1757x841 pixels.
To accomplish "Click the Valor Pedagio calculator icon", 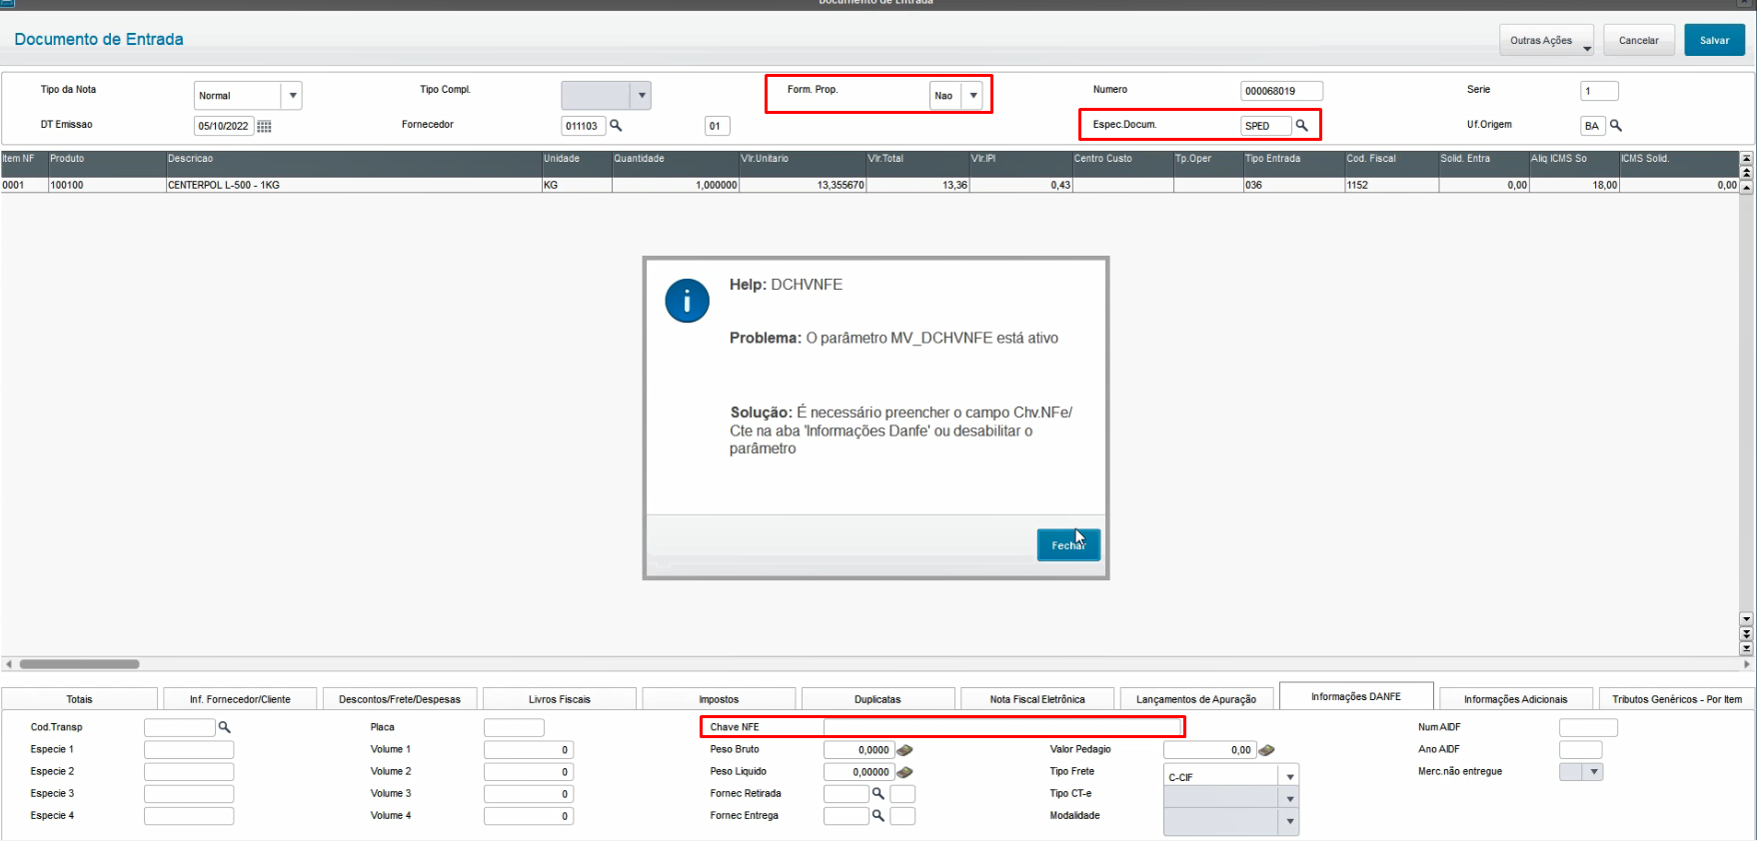I will [x=1266, y=750].
